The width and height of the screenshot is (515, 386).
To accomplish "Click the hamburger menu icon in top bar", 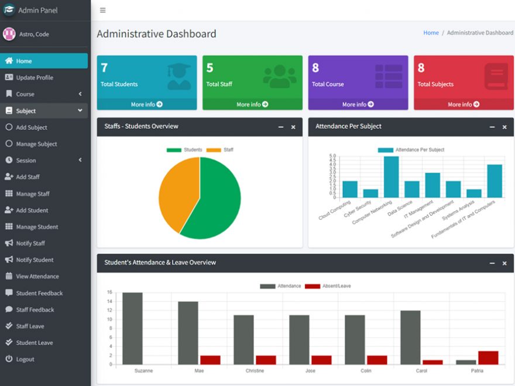I will (103, 11).
